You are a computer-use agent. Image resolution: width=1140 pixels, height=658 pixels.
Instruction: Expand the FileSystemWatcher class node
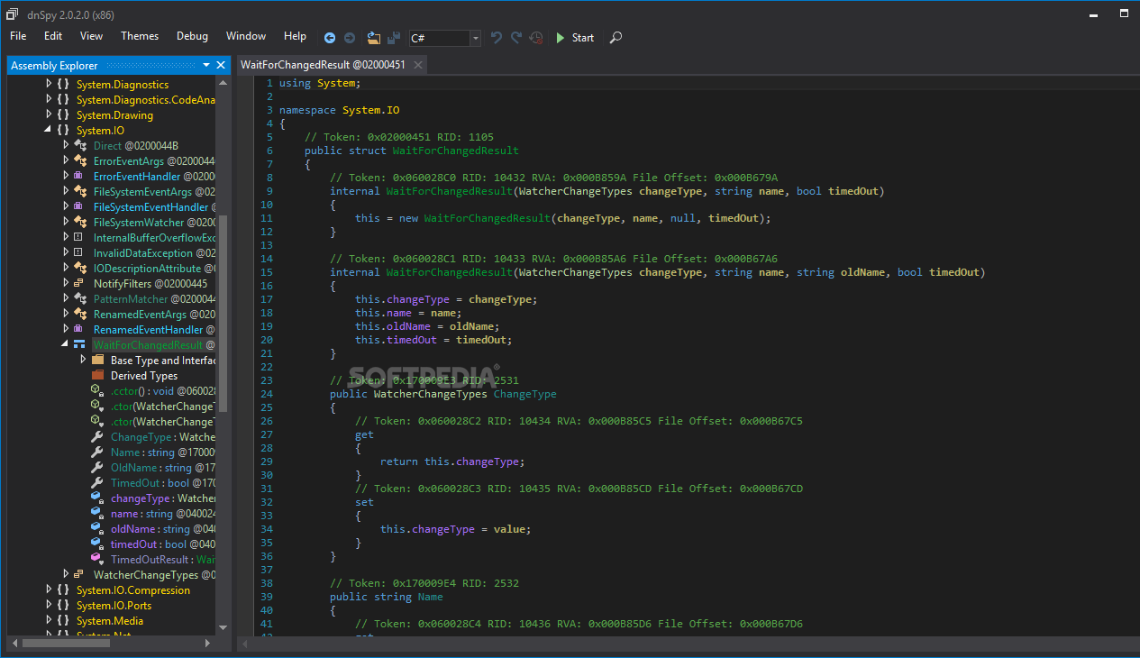click(66, 223)
